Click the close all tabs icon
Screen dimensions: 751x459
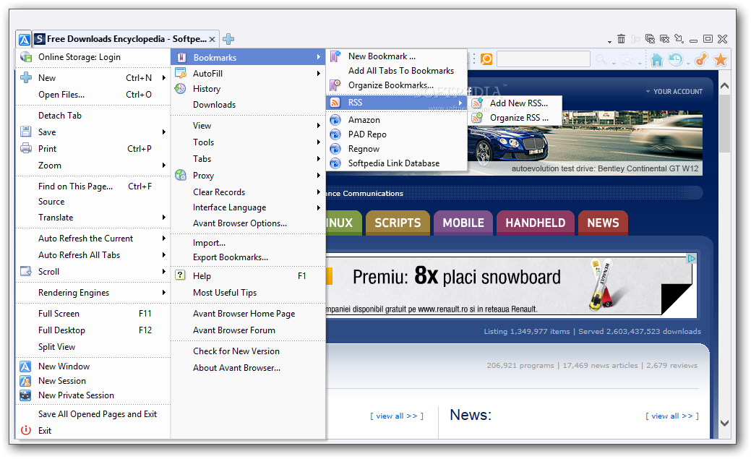[x=650, y=39]
